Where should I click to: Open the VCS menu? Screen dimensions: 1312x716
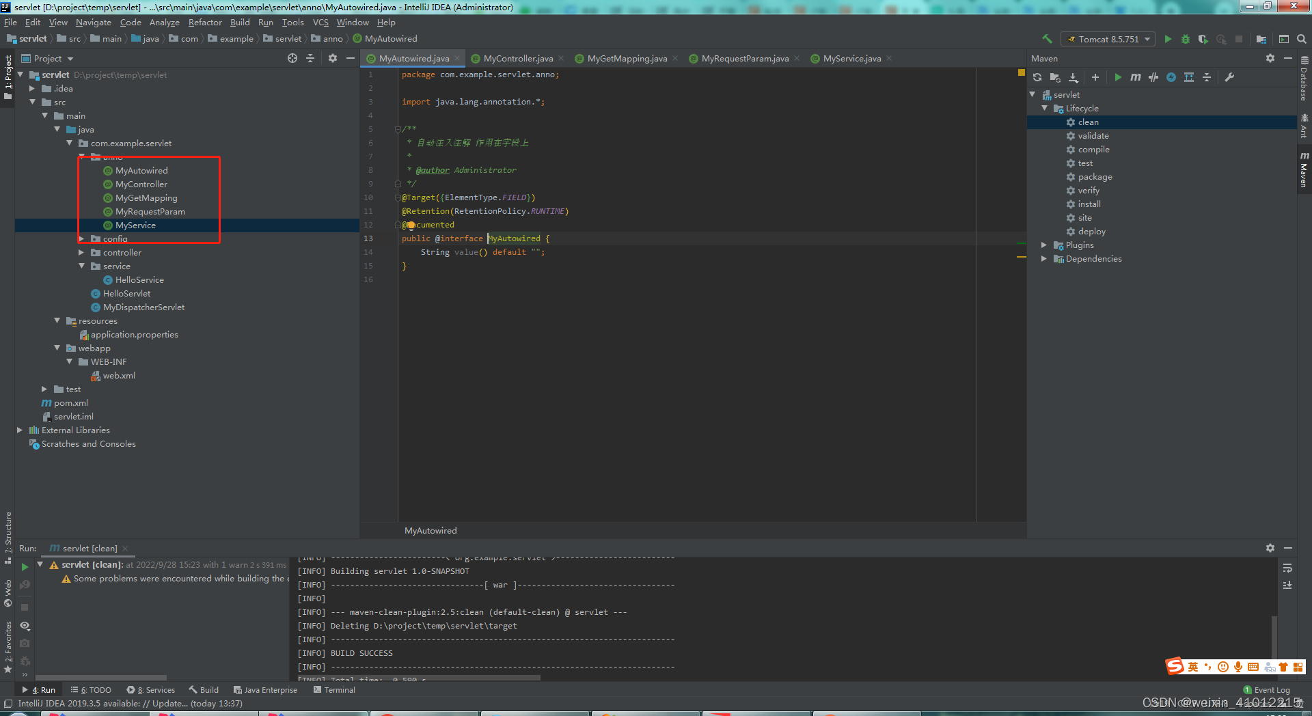click(x=320, y=23)
